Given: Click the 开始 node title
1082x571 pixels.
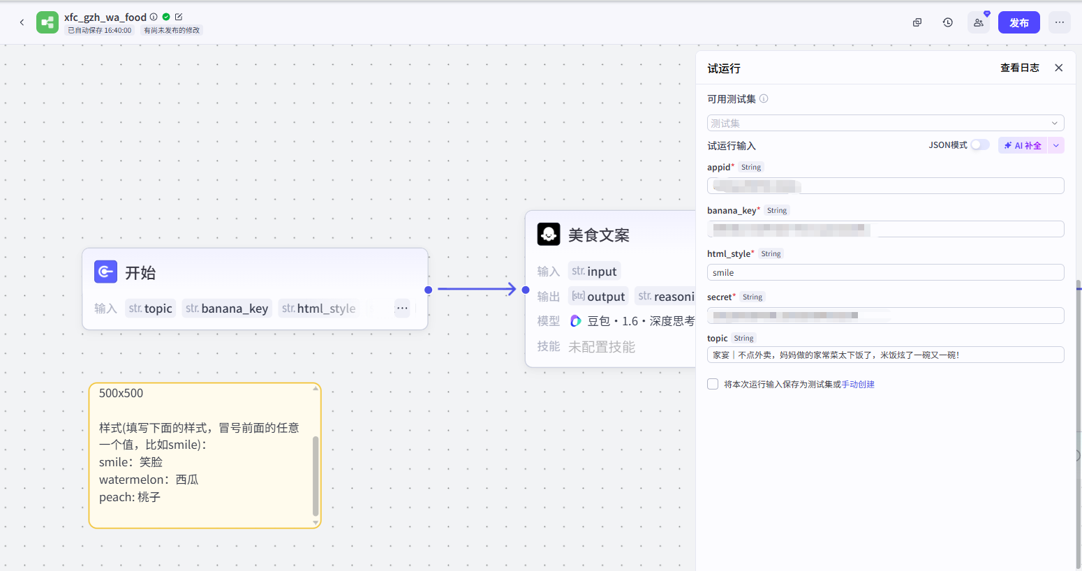Looking at the screenshot, I should (140, 272).
